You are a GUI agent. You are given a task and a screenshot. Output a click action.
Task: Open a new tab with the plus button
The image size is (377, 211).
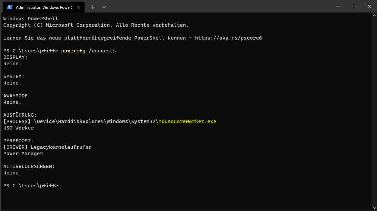93,7
